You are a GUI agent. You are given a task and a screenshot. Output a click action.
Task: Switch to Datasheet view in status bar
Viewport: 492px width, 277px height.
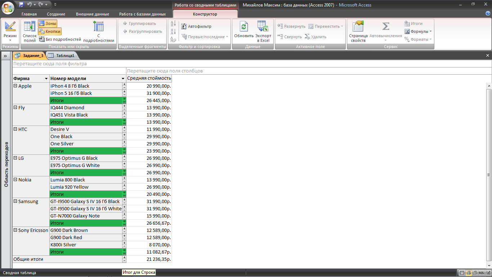coord(462,273)
